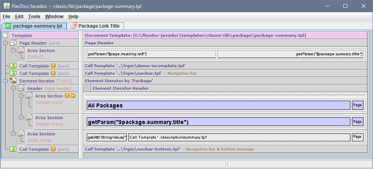
Task: Switch to the Package Link Title tab
Action: coord(98,26)
